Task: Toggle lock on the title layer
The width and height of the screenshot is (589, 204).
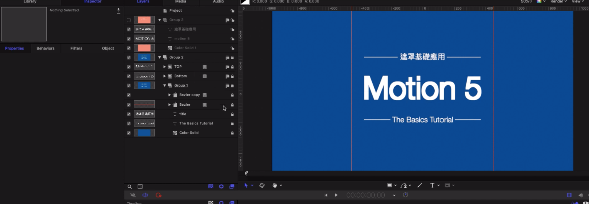Action: pos(232,114)
